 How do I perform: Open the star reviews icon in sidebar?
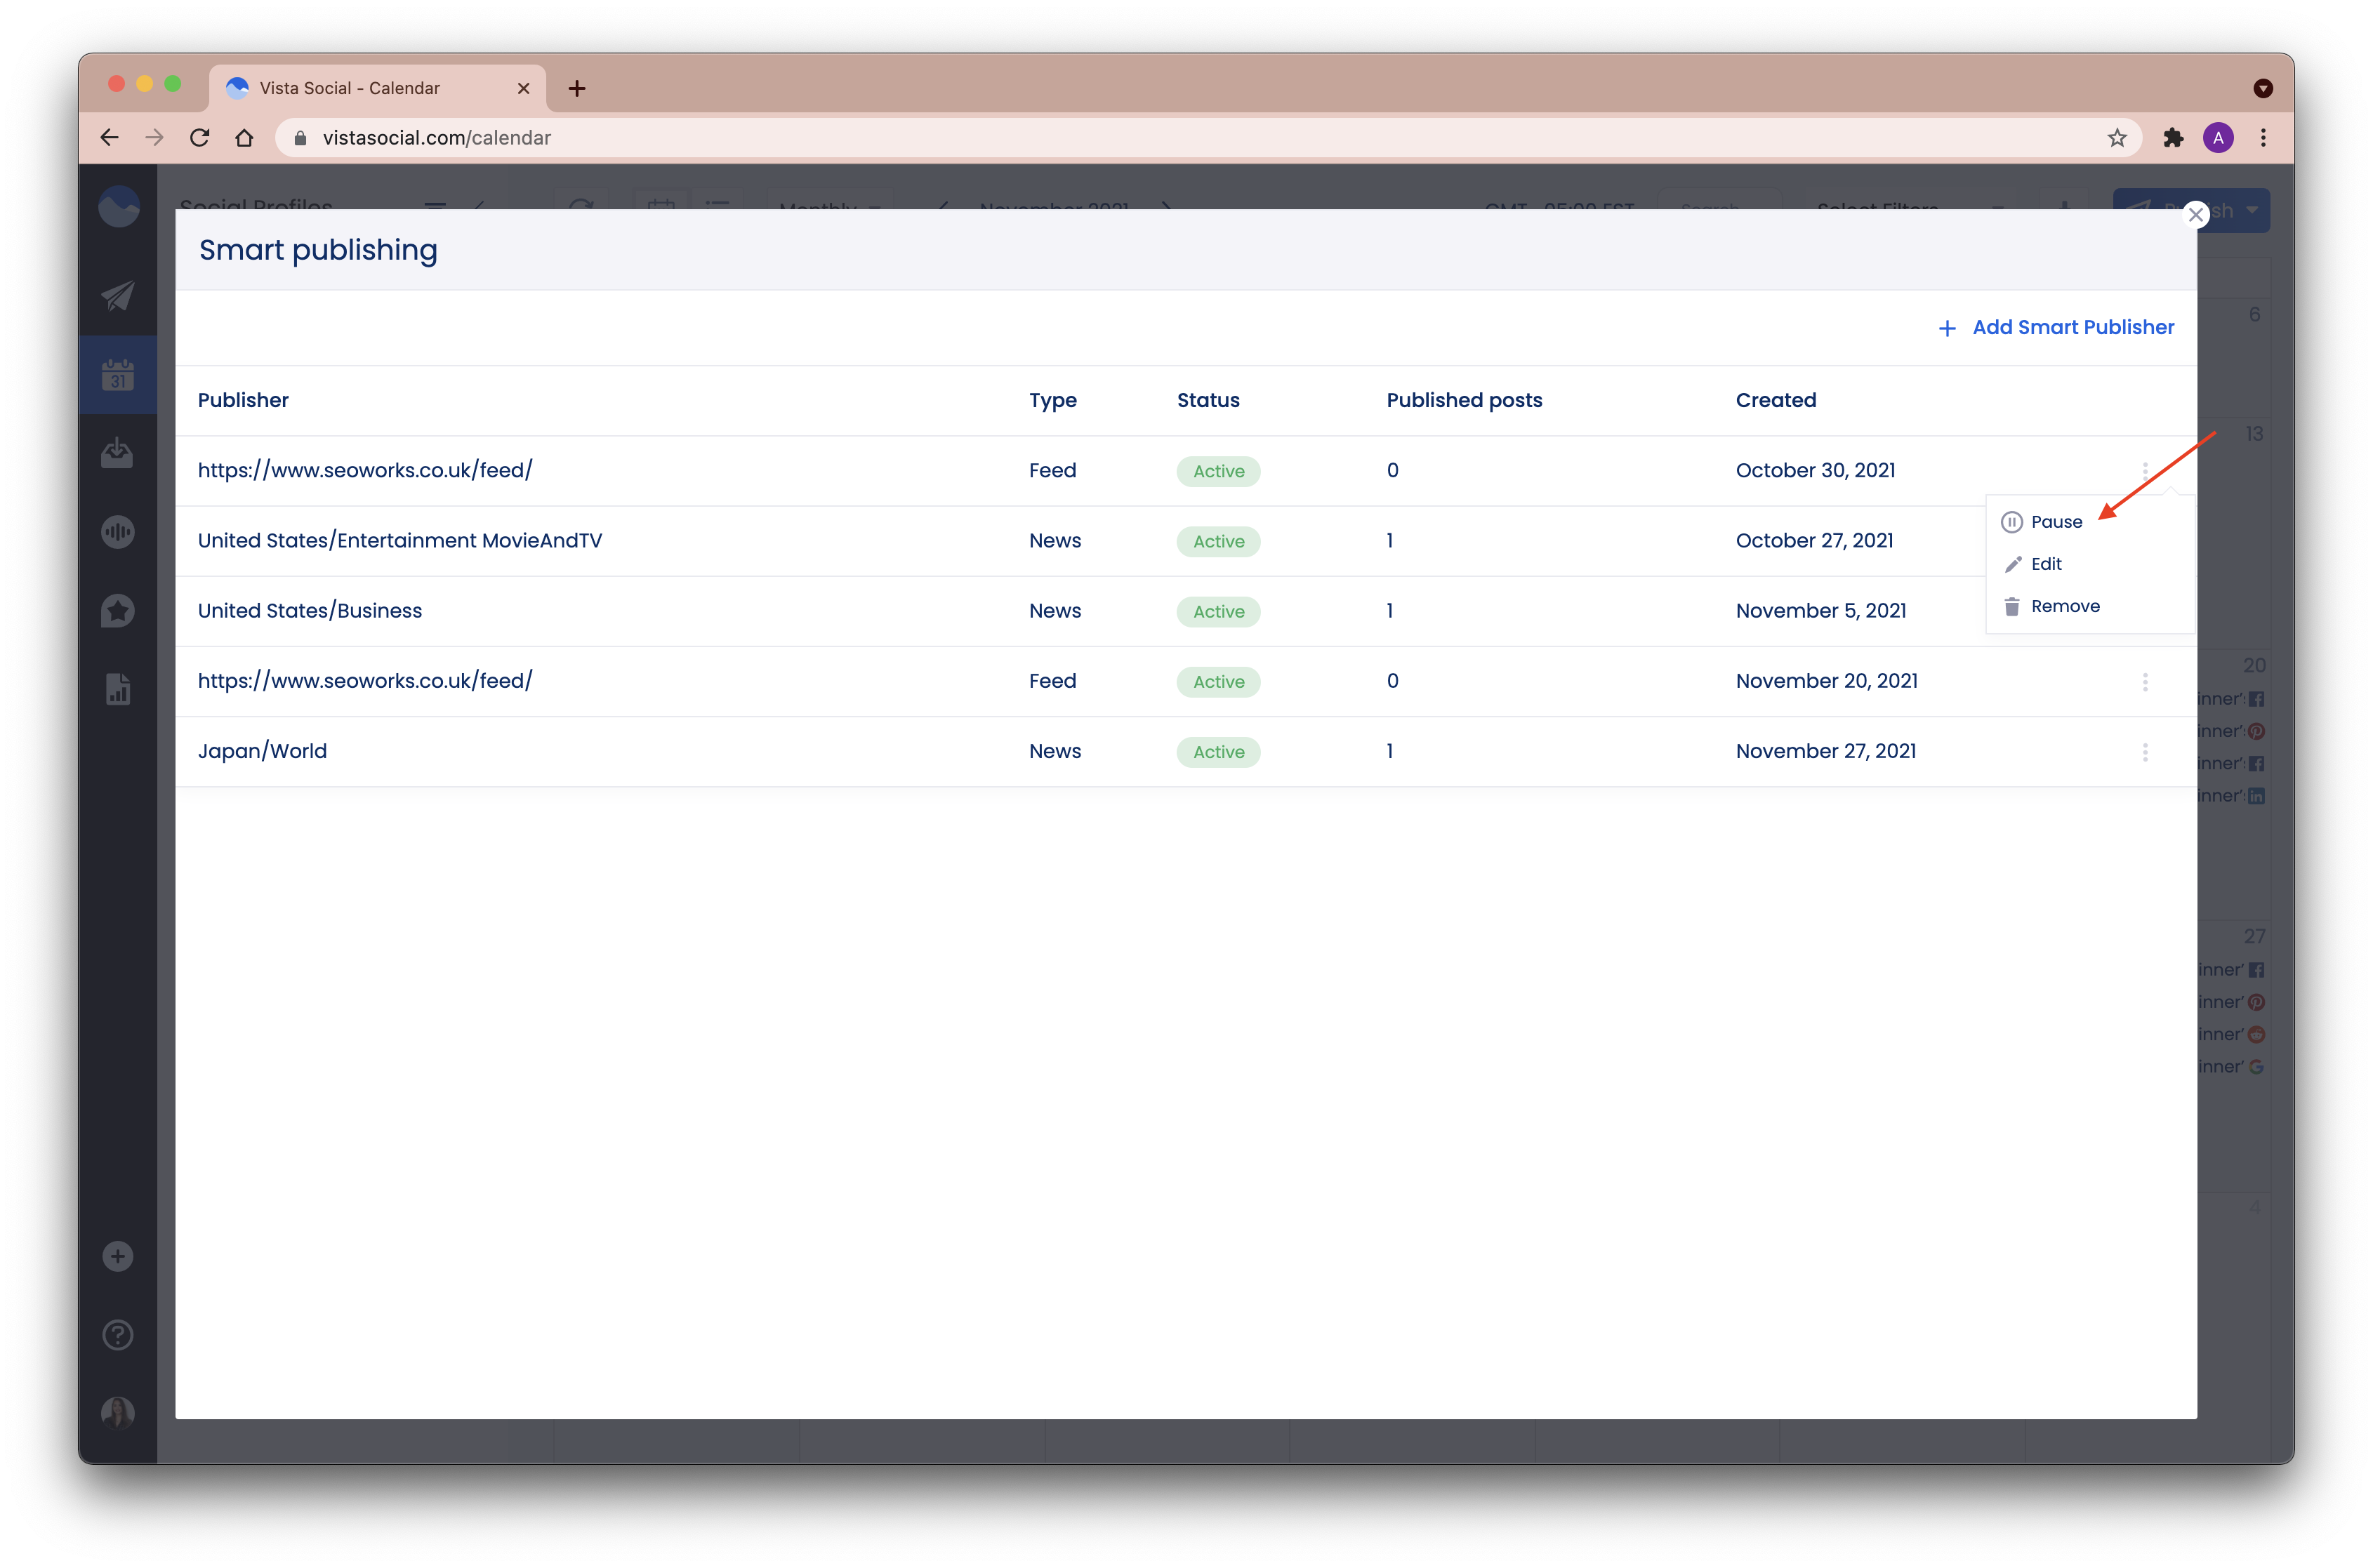(118, 610)
